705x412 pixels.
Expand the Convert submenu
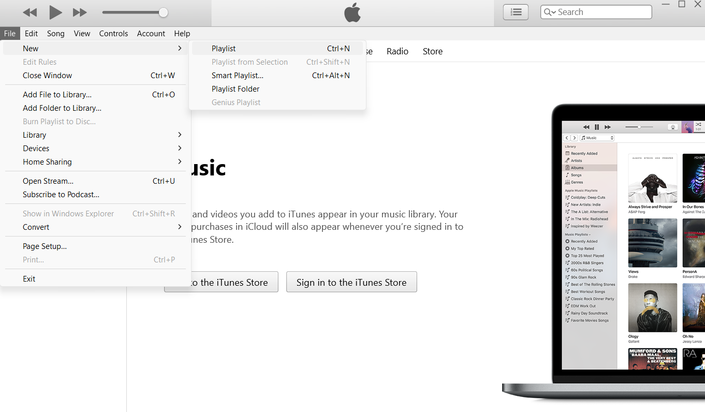[x=95, y=227]
